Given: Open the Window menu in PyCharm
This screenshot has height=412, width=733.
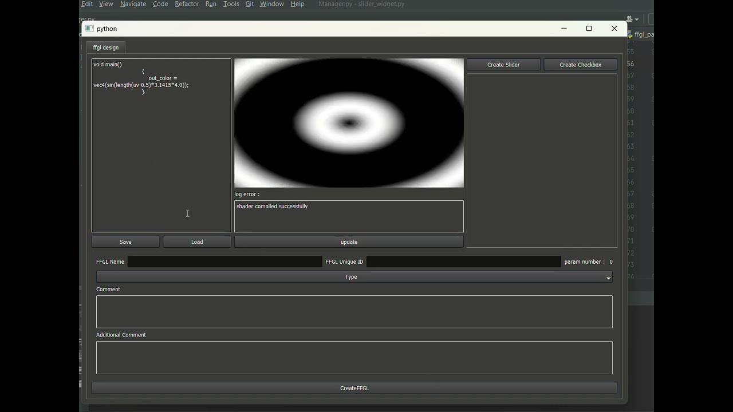Looking at the screenshot, I should pos(272,4).
